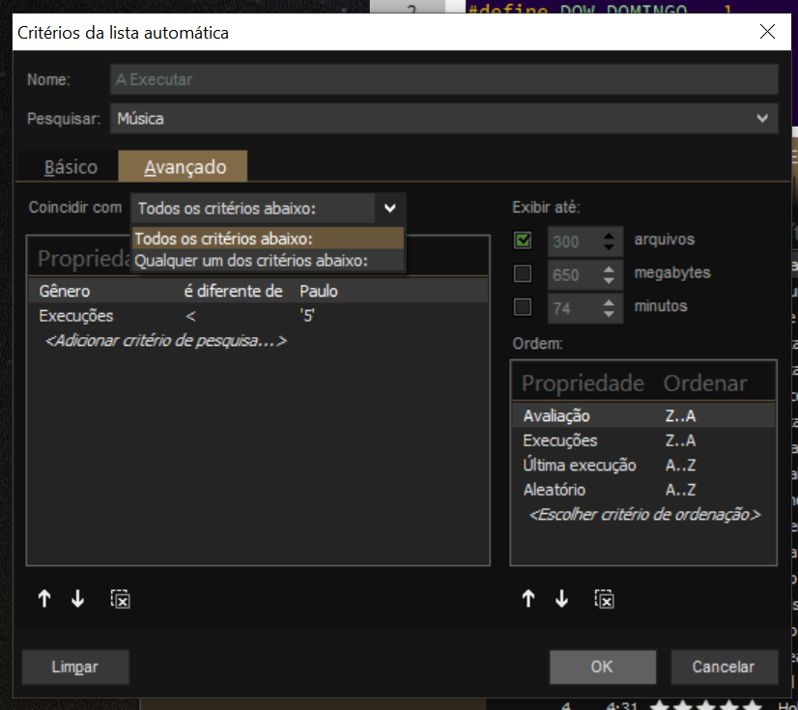The width and height of the screenshot is (798, 710).
Task: Enable the megabytes limit checkbox
Action: tap(523, 274)
